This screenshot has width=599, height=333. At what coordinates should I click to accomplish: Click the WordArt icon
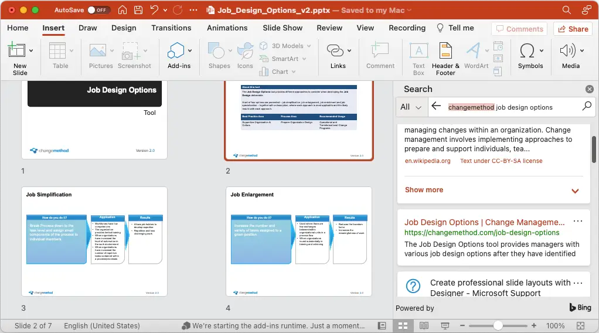pyautogui.click(x=474, y=50)
